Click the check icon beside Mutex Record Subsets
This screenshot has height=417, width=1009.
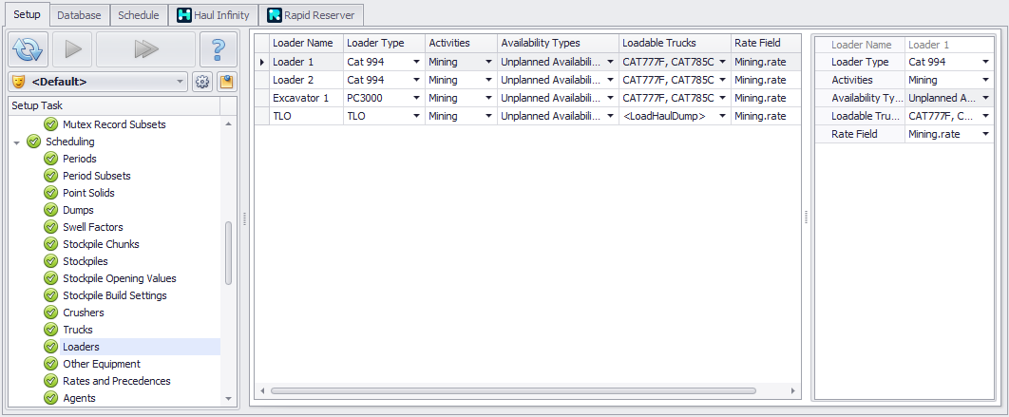tap(51, 124)
